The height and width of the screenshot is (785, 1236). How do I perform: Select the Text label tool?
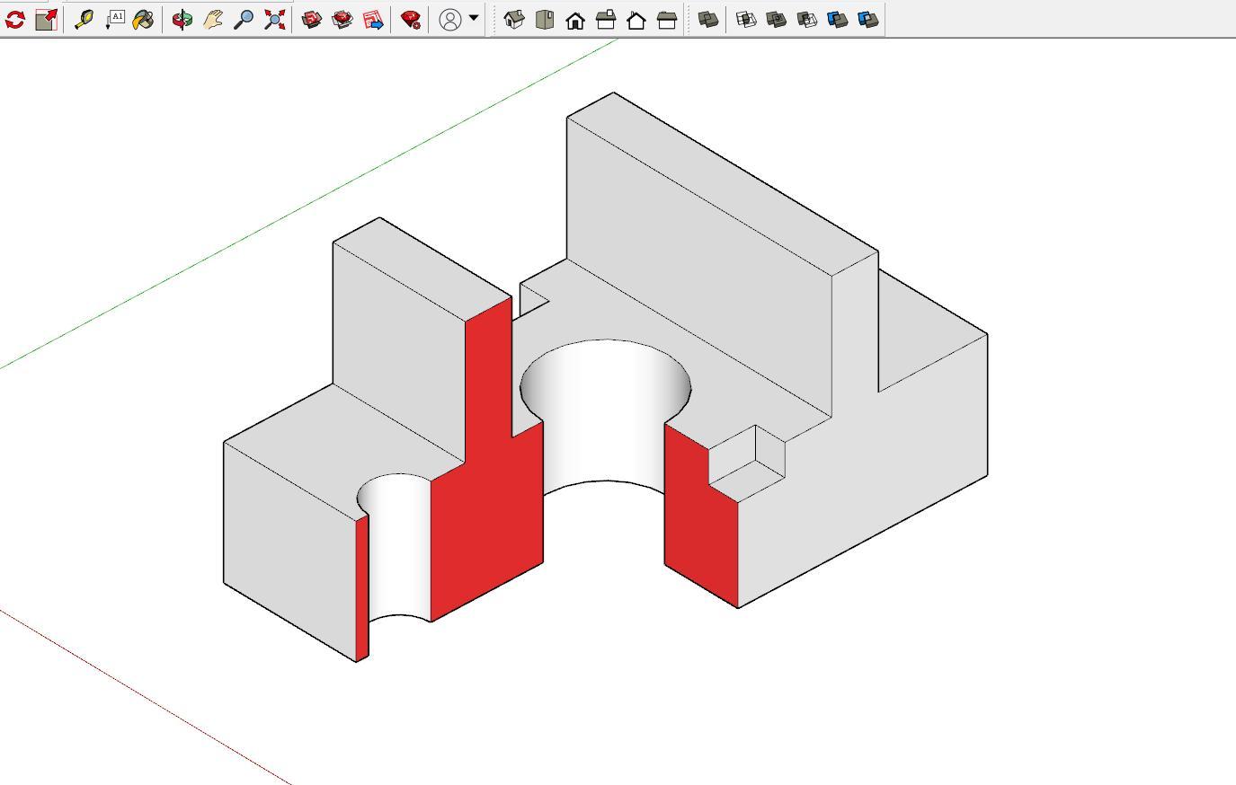[x=115, y=20]
